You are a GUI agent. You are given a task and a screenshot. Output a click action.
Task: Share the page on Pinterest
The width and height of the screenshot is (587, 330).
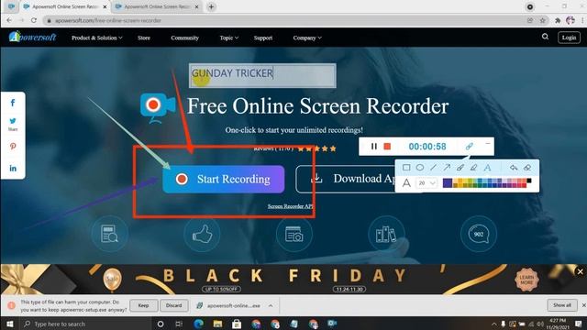pos(13,147)
